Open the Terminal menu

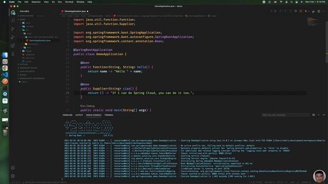click(x=69, y=2)
